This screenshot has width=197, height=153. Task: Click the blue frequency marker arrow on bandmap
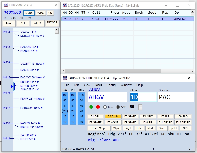pos(12,86)
